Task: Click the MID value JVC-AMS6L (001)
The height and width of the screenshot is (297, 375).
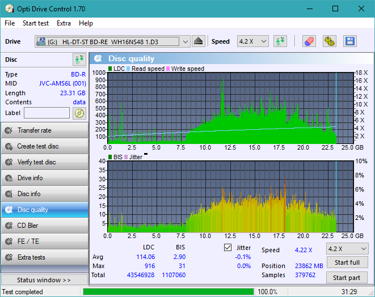Action: [62, 84]
